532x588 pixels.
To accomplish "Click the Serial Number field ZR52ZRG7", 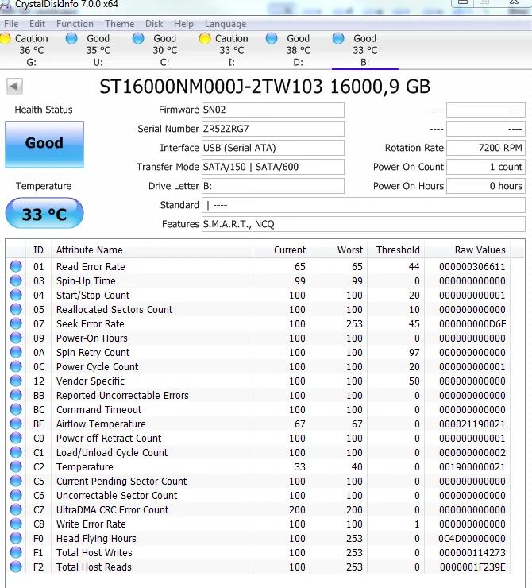I will [272, 129].
